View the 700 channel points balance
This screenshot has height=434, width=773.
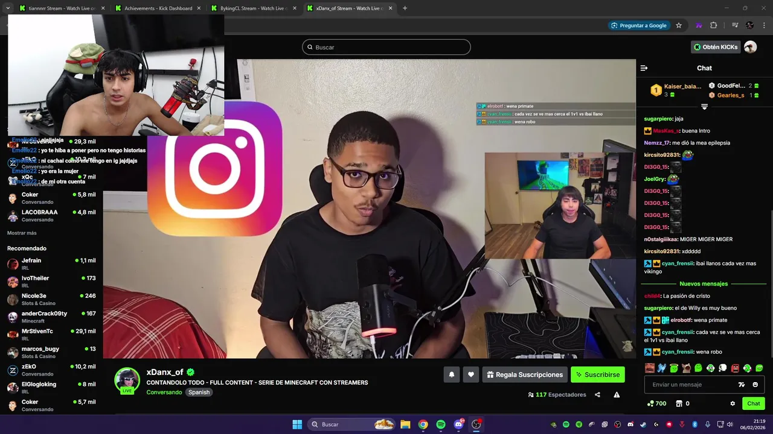click(x=657, y=403)
